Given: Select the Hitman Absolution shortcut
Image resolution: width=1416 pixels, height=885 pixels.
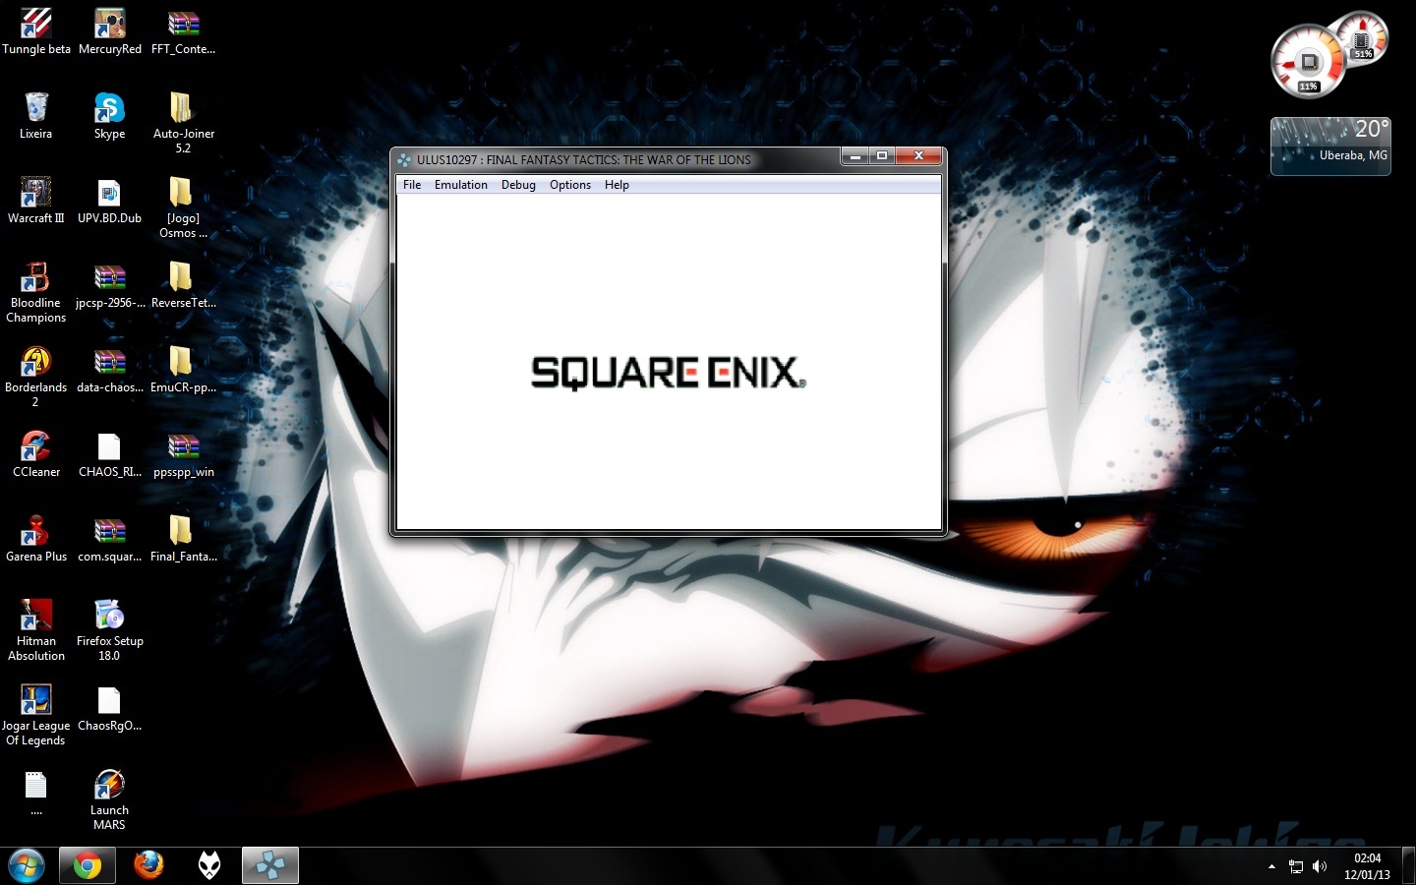Looking at the screenshot, I should [x=35, y=618].
